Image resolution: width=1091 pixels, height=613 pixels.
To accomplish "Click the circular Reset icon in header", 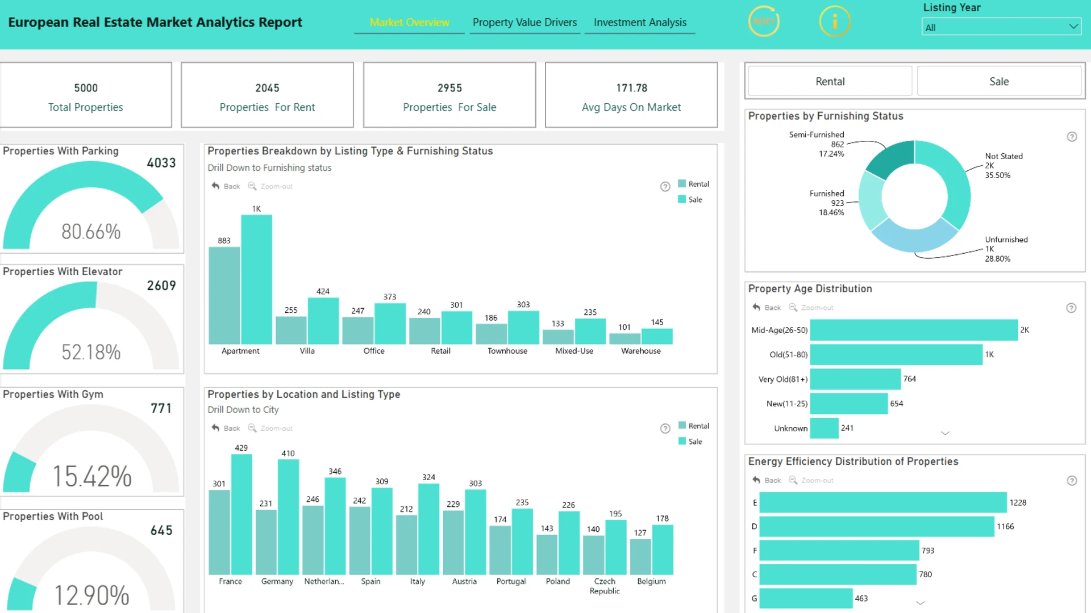I will point(763,22).
